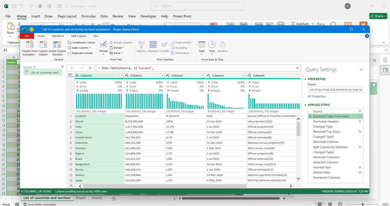Click the Statistics sigma icon

point(141,44)
